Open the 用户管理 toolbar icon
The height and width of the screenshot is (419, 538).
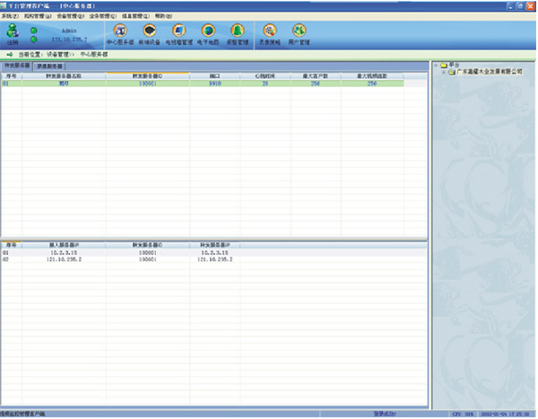[299, 34]
